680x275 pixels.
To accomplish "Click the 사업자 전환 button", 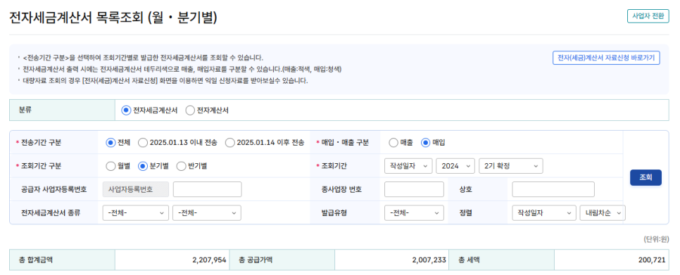I will pos(648,16).
